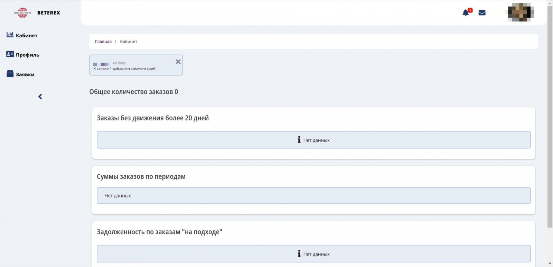
Task: Open the notifications bell
Action: point(466,13)
